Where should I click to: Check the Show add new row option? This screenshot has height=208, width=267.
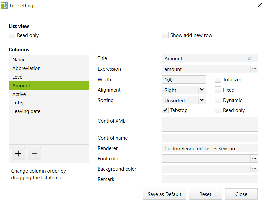pyautogui.click(x=165, y=35)
